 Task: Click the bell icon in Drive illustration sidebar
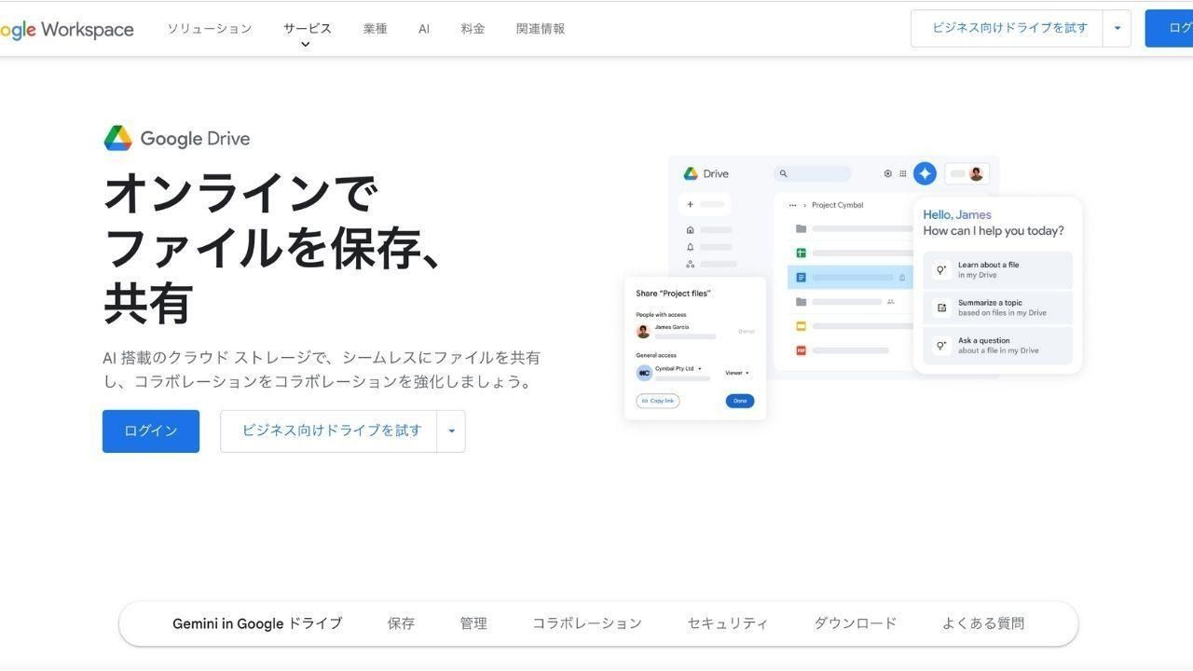point(690,247)
